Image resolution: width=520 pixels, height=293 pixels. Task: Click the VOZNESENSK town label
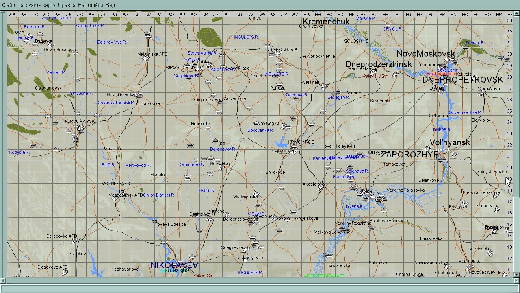point(115,184)
